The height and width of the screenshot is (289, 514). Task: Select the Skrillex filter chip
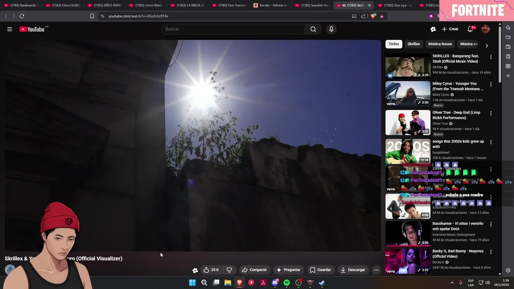tap(414, 44)
